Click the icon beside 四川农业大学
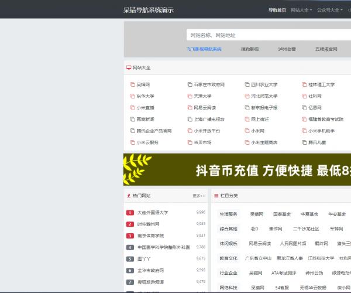The image size is (351, 293). [x=247, y=84]
